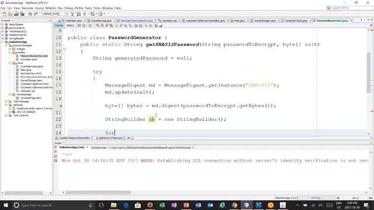Image resolution: width=374 pixels, height=210 pixels.
Task: Toggle rectangular selection editor icon
Action: [x=116, y=26]
